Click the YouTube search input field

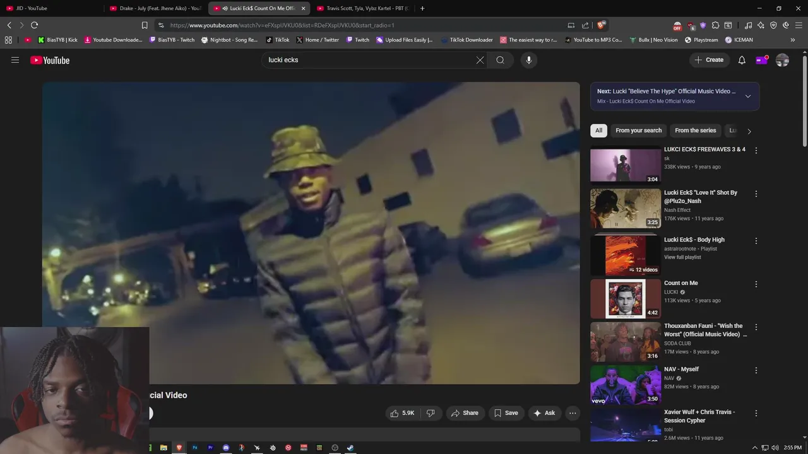369,60
